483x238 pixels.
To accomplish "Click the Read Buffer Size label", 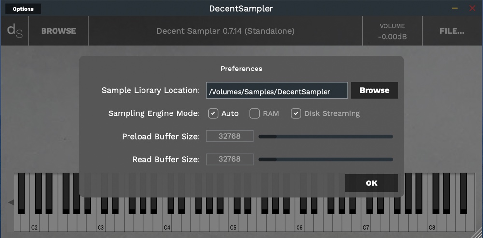I will pos(166,159).
